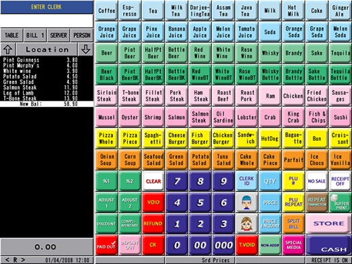
Task: Add a Whisky
Action: [x=270, y=53]
